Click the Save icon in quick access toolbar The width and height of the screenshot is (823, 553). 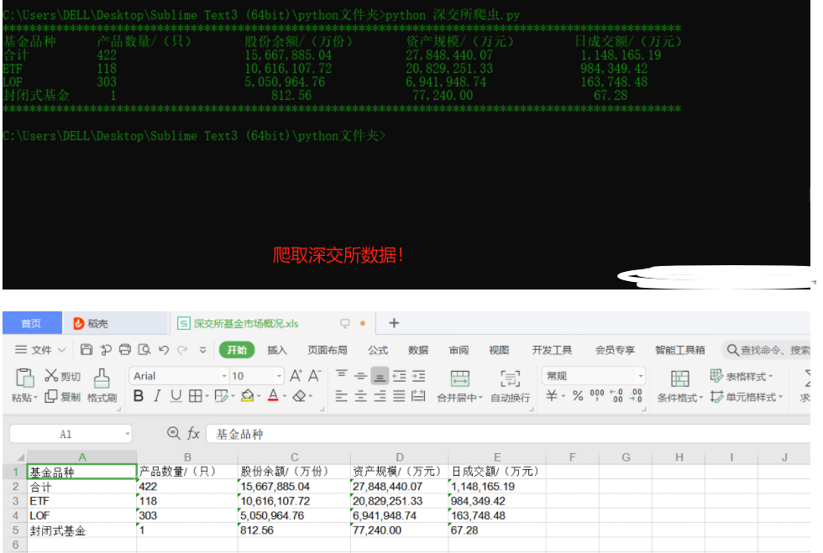click(86, 349)
